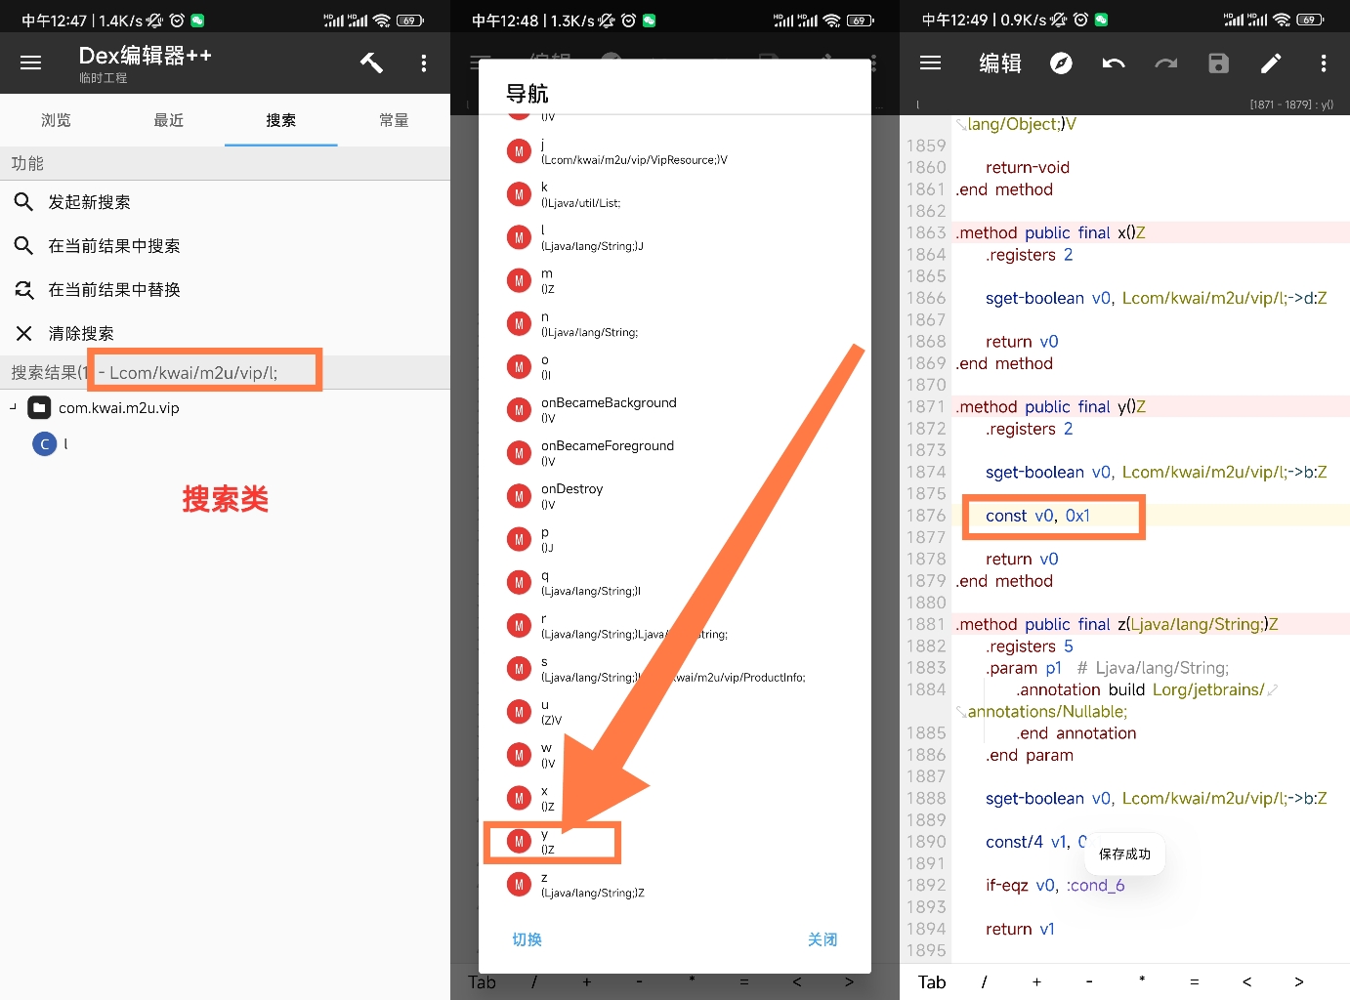Image resolution: width=1350 pixels, height=1000 pixels.
Task: Tap the pencil edit icon
Action: pyautogui.click(x=1271, y=63)
